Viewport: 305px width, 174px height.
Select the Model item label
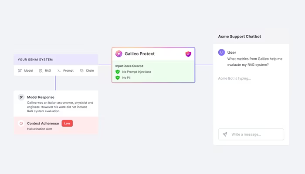[x=28, y=70]
